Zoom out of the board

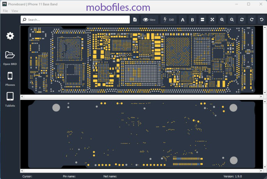point(232,20)
